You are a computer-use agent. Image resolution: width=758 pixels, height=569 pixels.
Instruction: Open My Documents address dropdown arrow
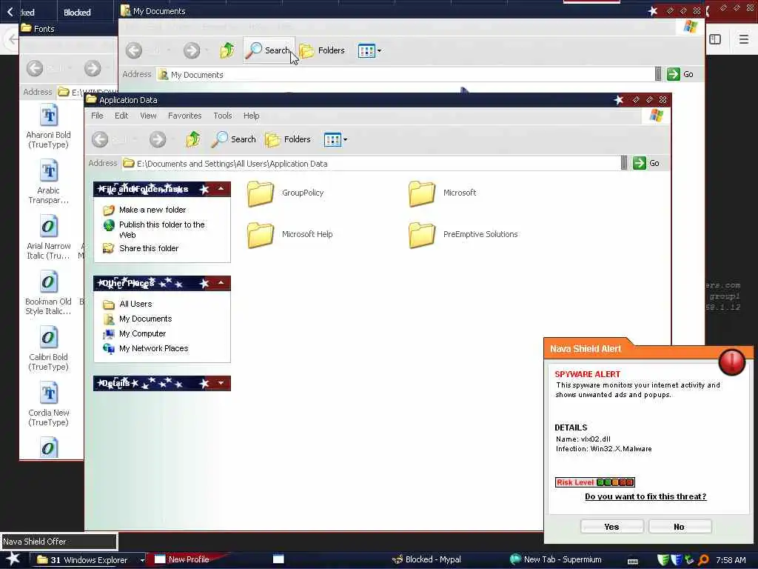pos(658,74)
